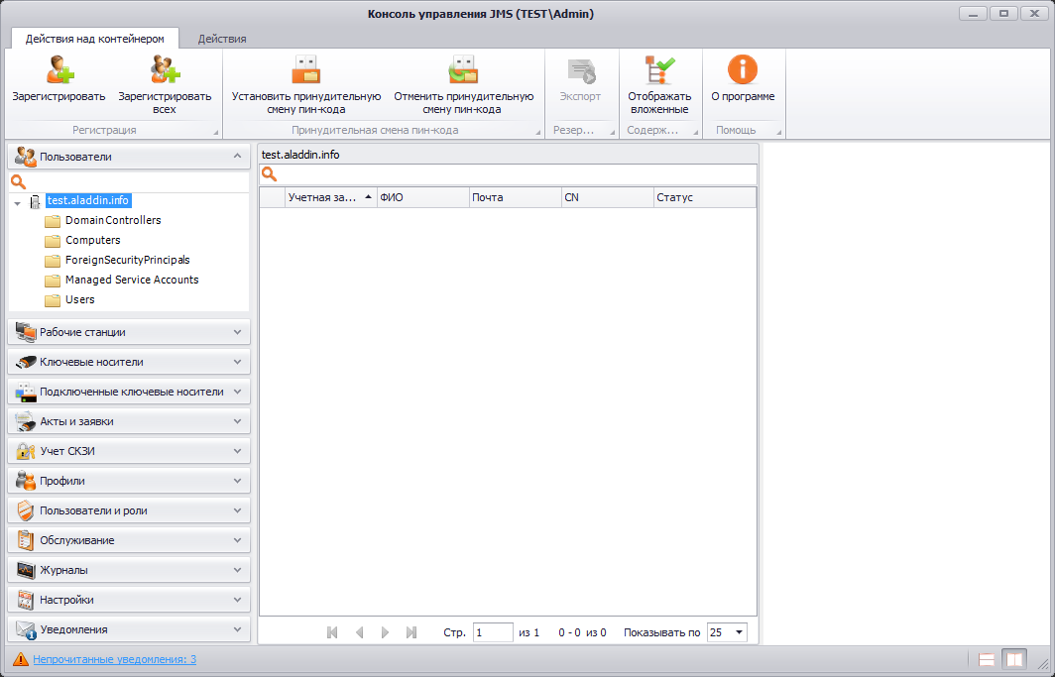
Task: Open the О программе info icon
Action: tap(743, 69)
